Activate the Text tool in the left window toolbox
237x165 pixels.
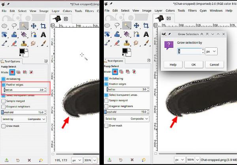43,35
